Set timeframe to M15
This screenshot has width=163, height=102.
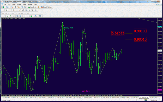pos(9,13)
